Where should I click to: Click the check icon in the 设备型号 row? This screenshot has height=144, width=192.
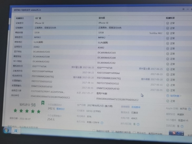pos(167,23)
